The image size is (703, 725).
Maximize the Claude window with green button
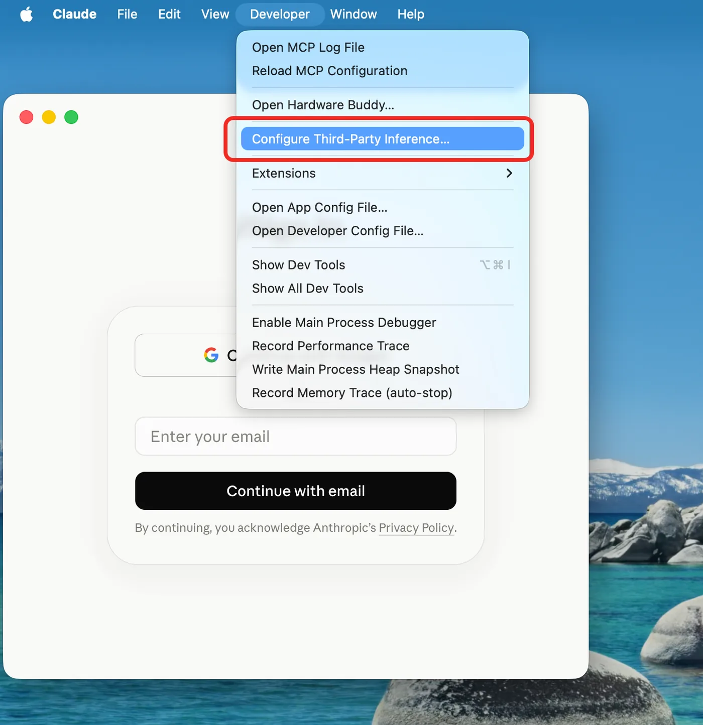[x=71, y=117]
